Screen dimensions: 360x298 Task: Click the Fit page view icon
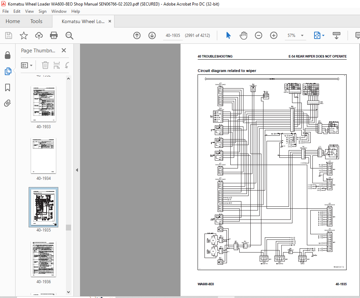click(x=317, y=35)
